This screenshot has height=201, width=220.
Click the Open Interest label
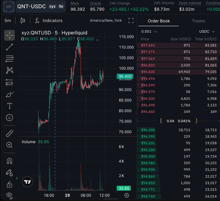tap(190, 3)
